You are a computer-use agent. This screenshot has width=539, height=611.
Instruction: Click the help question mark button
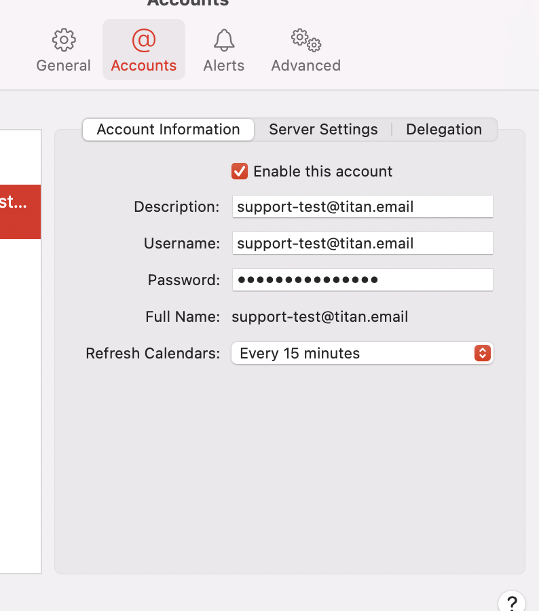coord(512,603)
